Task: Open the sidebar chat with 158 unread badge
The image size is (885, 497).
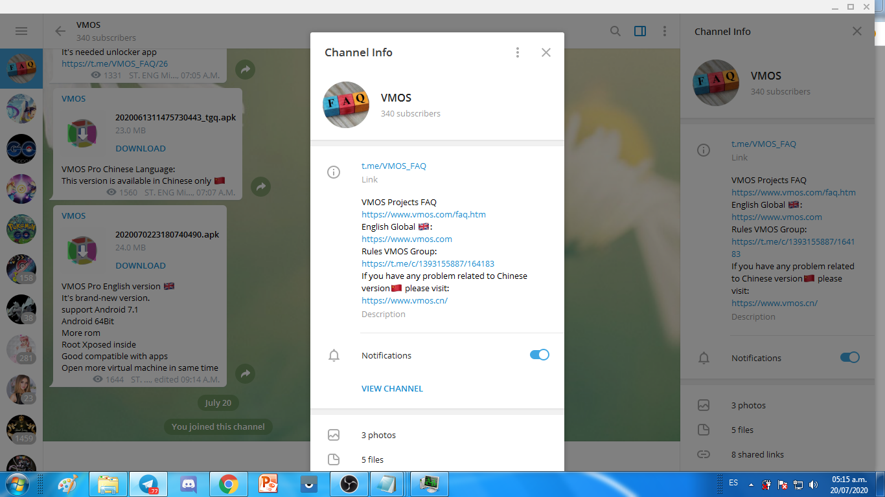Action: pyautogui.click(x=21, y=269)
